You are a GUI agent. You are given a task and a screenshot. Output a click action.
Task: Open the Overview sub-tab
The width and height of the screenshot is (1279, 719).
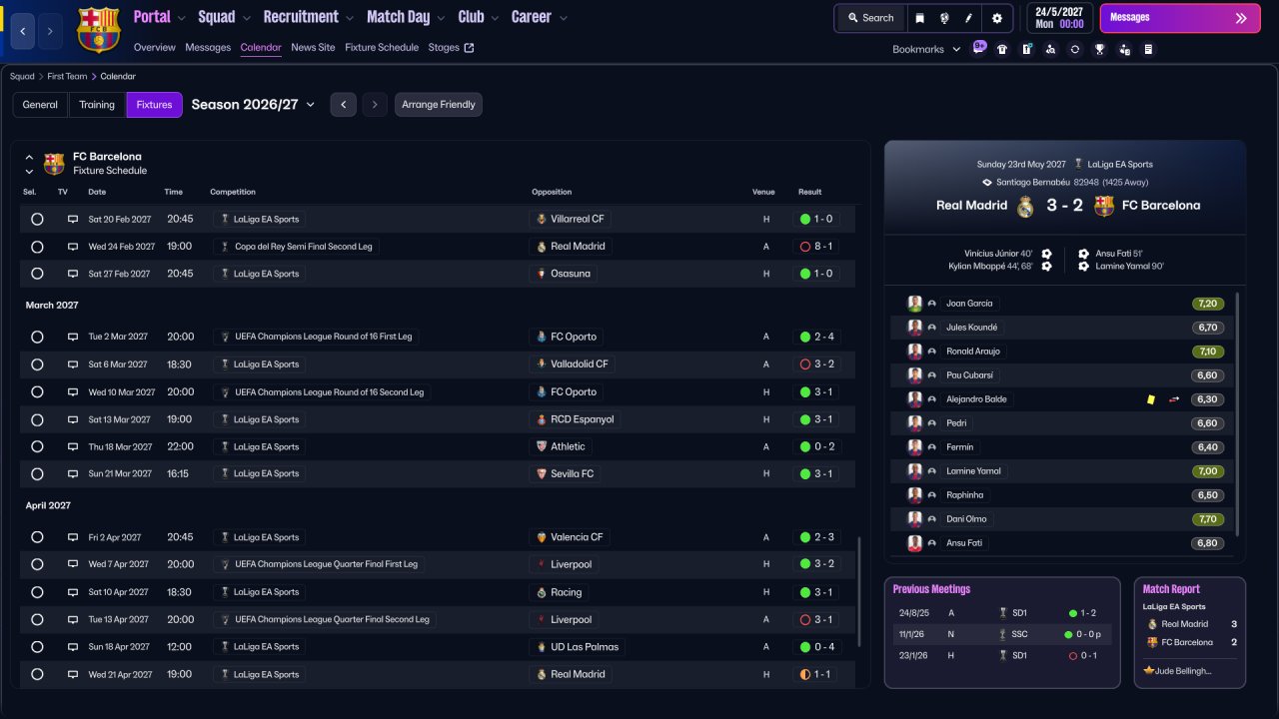(x=154, y=48)
